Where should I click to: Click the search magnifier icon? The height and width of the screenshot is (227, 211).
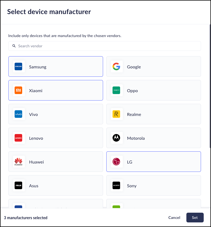tap(14, 46)
